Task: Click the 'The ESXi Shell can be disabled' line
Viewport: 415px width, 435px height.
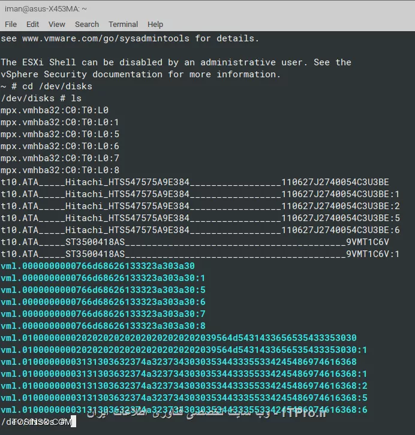Action: pos(176,62)
